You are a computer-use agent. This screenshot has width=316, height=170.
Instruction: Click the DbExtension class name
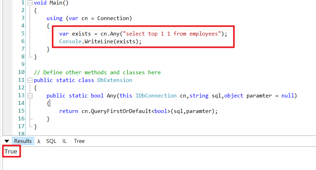point(115,80)
